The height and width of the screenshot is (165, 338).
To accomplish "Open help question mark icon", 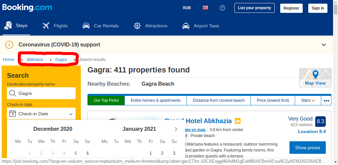I will click(222, 8).
